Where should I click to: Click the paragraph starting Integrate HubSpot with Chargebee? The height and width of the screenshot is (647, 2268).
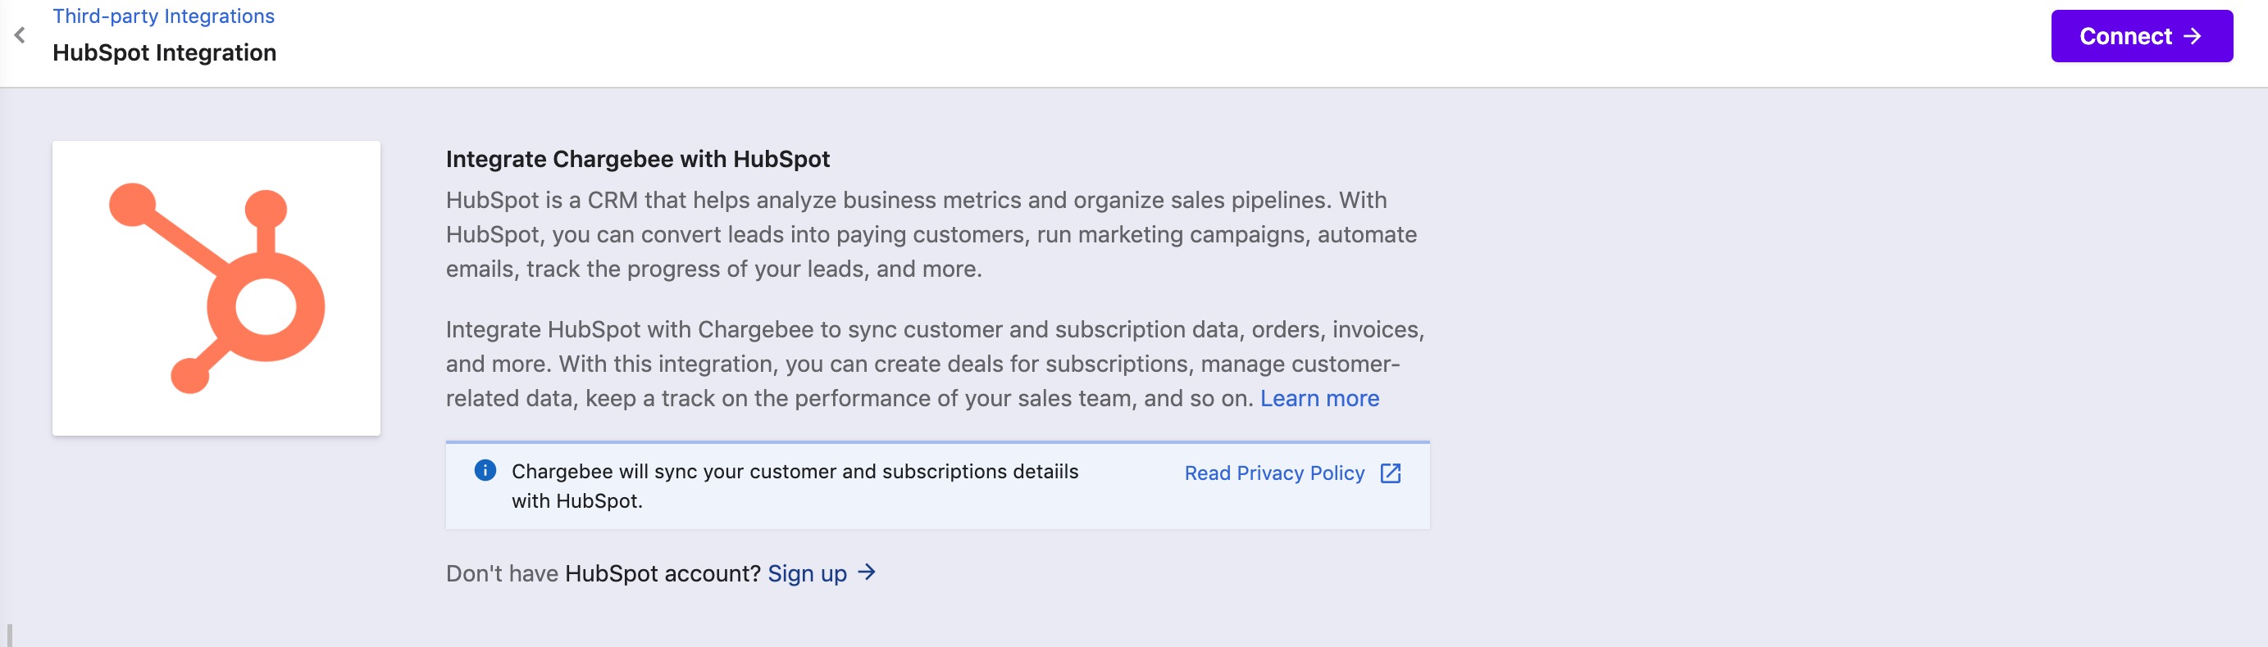pos(935,364)
